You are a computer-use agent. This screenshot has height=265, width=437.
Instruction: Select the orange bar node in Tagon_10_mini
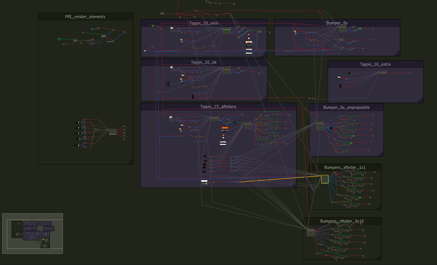[249, 42]
